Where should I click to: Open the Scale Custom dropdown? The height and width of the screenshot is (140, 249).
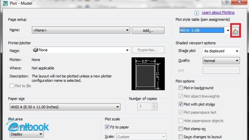click(141, 137)
